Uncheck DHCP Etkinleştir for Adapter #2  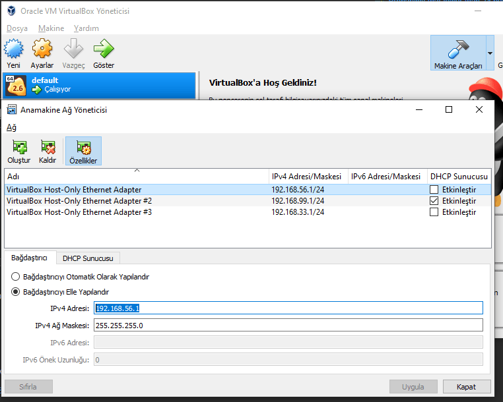tap(434, 201)
